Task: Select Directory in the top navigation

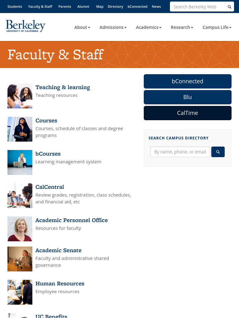Action: coord(115,7)
